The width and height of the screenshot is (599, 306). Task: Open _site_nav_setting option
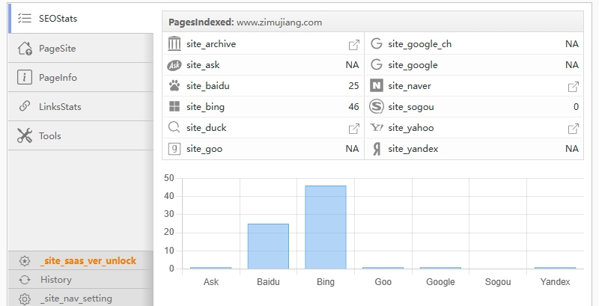point(76,299)
